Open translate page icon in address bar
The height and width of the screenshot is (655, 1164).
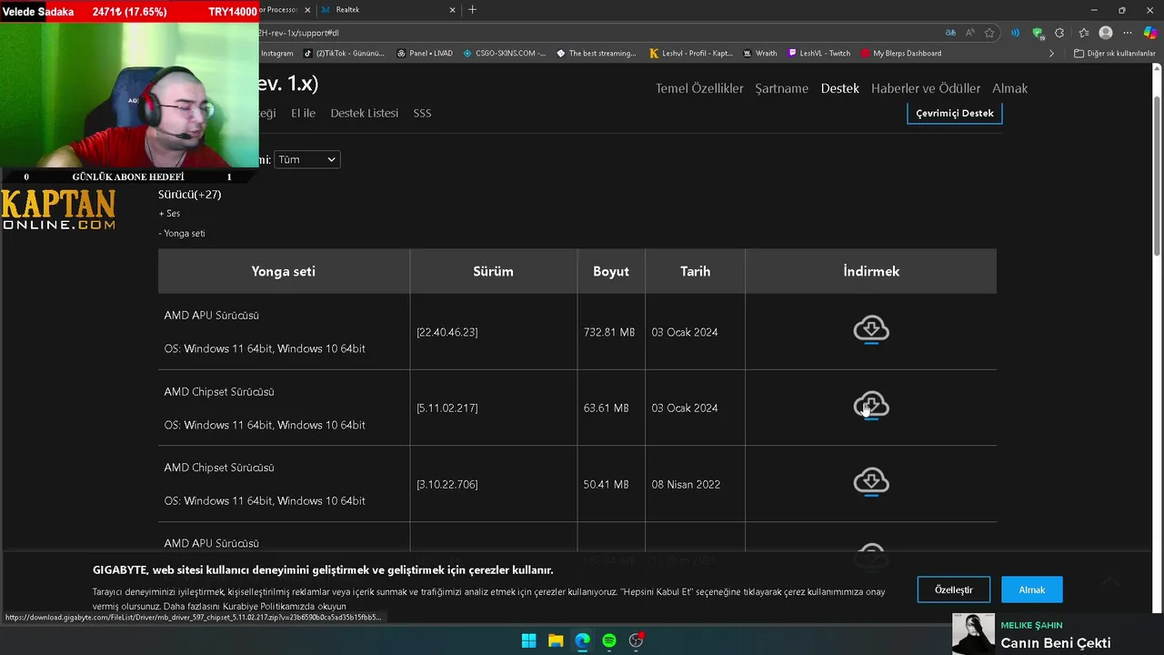coord(950,33)
